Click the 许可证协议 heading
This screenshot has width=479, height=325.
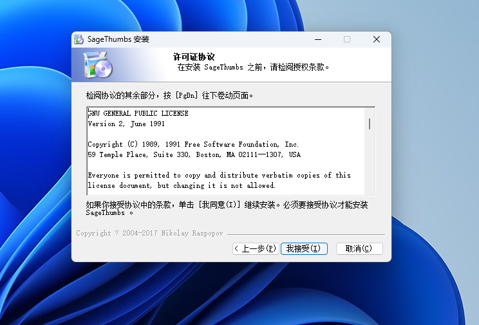coord(194,57)
